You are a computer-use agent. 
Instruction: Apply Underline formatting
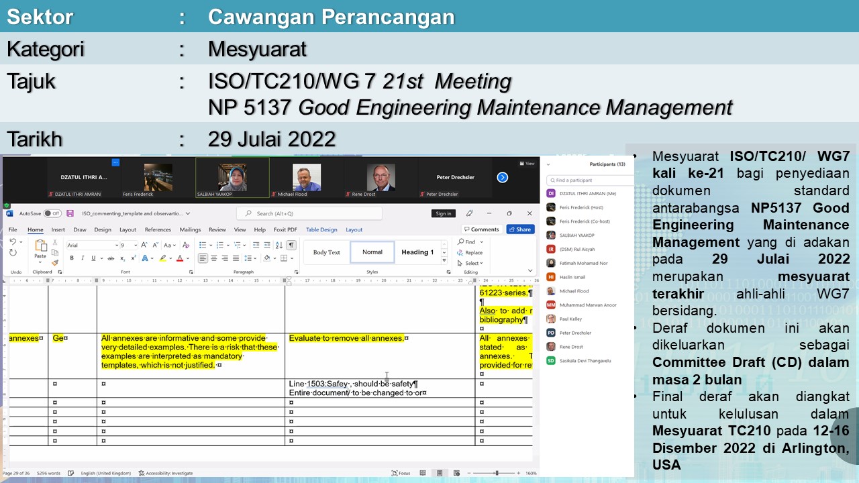(x=93, y=258)
